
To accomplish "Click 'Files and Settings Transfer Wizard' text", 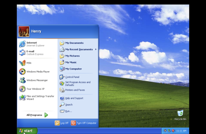I will (40, 98).
